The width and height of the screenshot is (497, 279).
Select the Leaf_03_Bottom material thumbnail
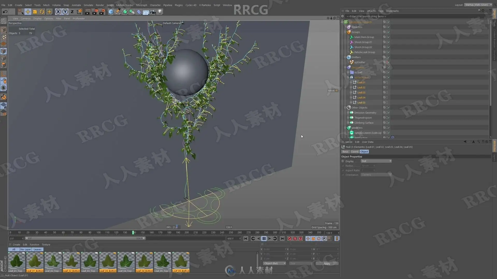[x=108, y=262]
